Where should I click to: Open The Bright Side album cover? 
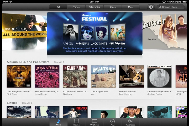click(x=103, y=76)
